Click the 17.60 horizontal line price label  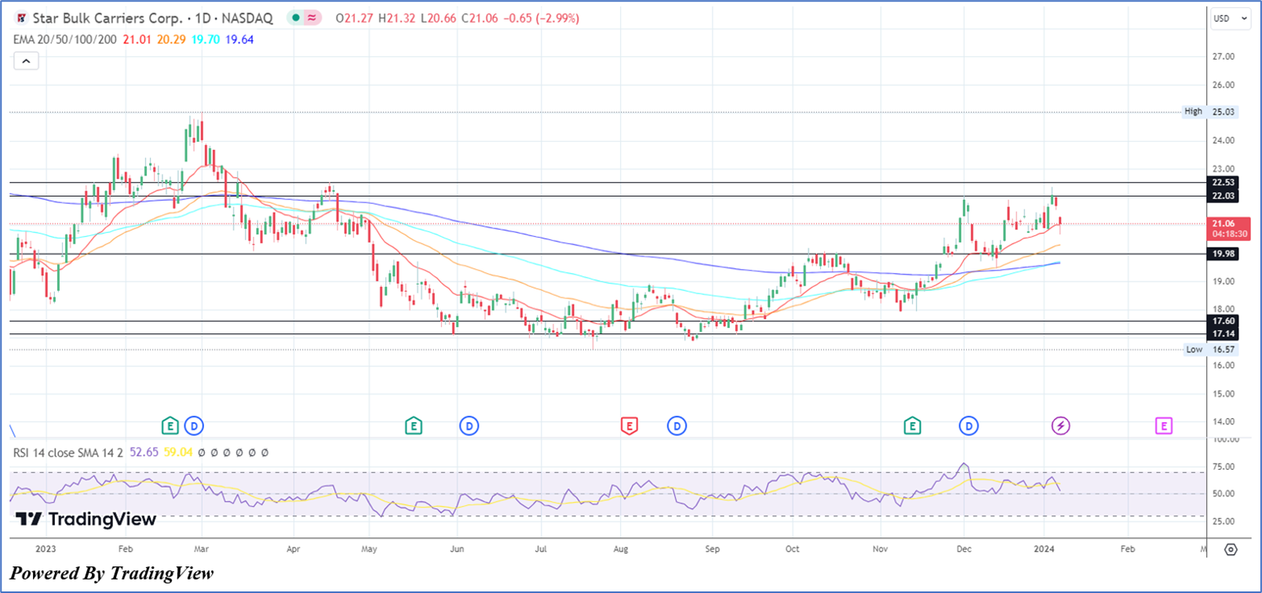(x=1223, y=321)
